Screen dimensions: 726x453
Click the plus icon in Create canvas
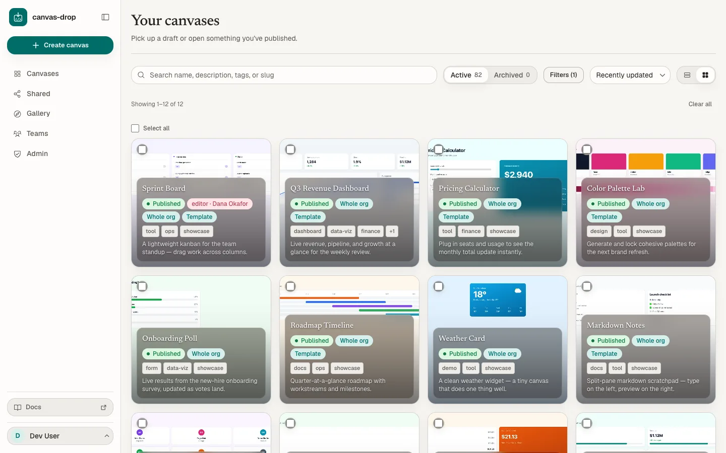point(36,45)
